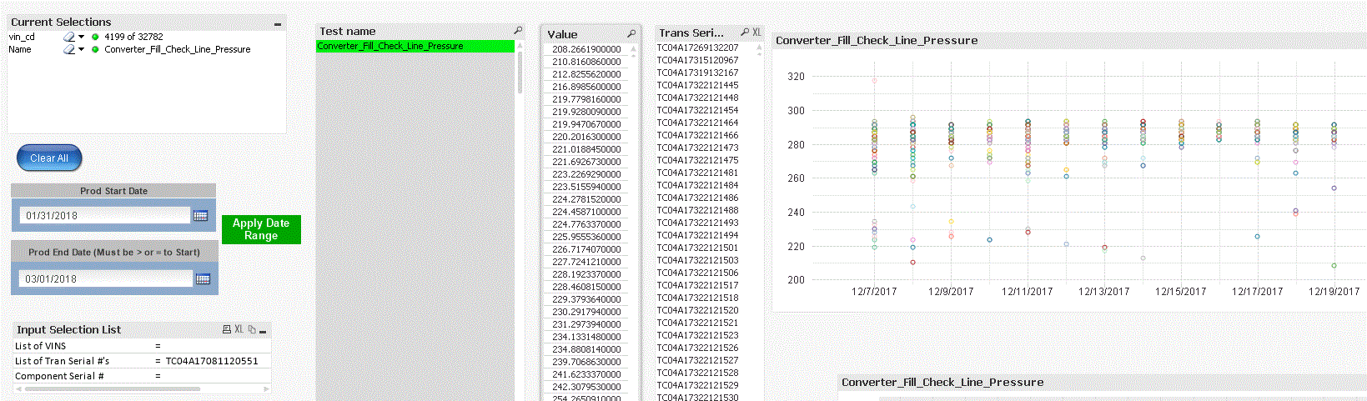Select serial TC04A17322121493

click(x=697, y=223)
